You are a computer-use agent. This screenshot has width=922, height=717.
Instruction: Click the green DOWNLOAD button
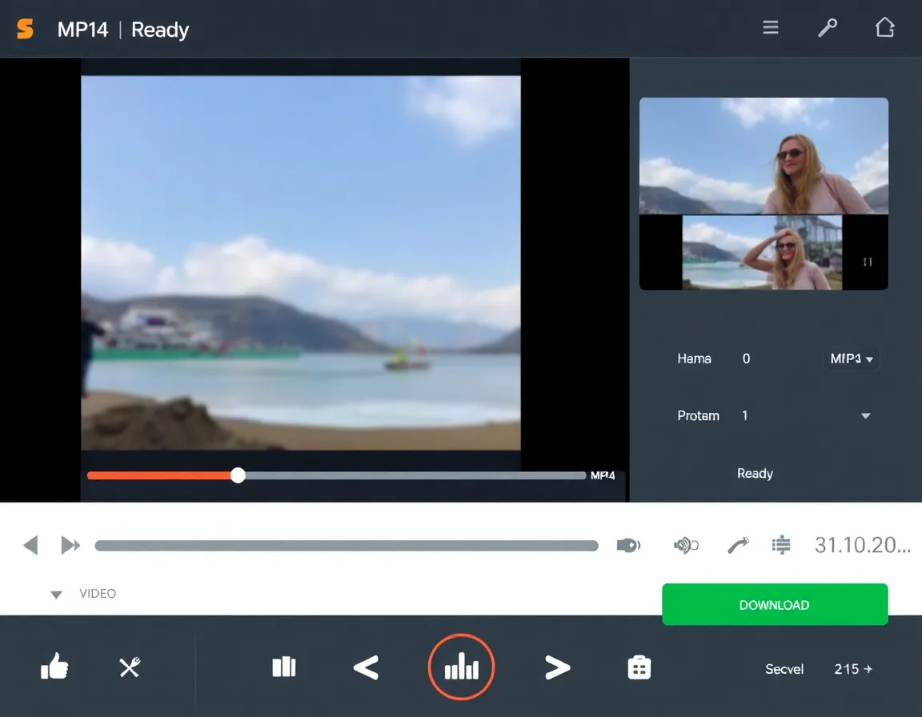775,605
